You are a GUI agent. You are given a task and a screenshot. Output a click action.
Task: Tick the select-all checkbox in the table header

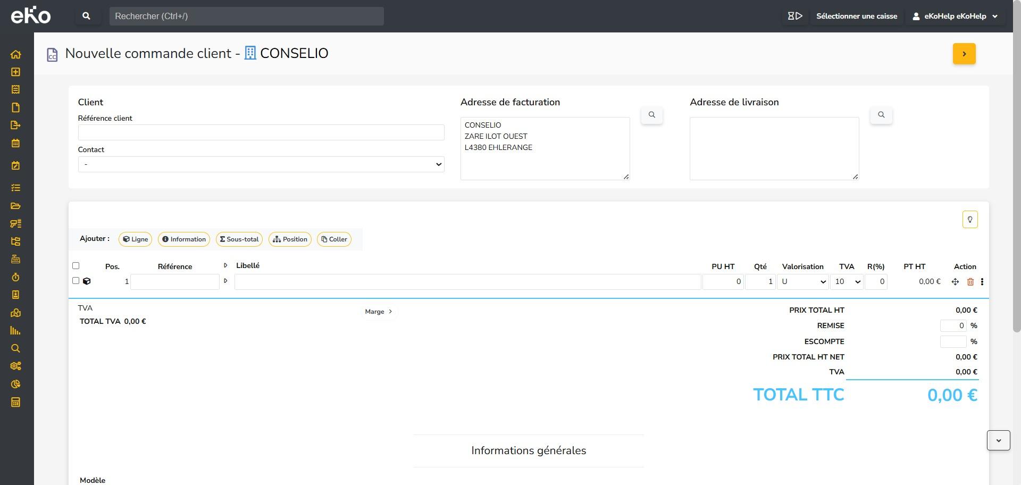pyautogui.click(x=76, y=266)
